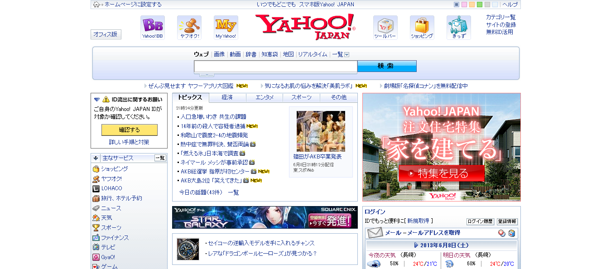Select the orange page color swatch
Screen dimensions: 611x269
pos(472,5)
